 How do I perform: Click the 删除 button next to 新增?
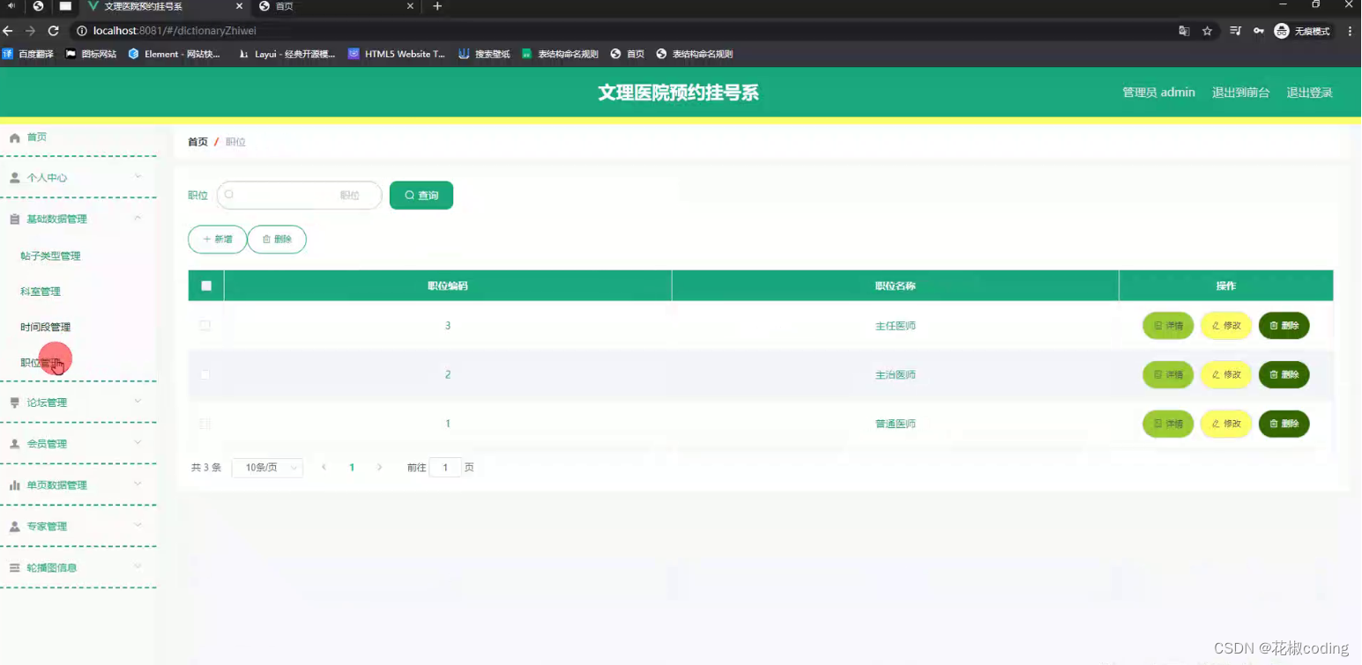[277, 240]
